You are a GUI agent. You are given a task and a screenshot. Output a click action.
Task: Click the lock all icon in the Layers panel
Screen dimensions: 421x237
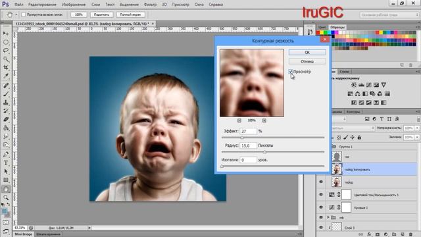[x=359, y=138]
